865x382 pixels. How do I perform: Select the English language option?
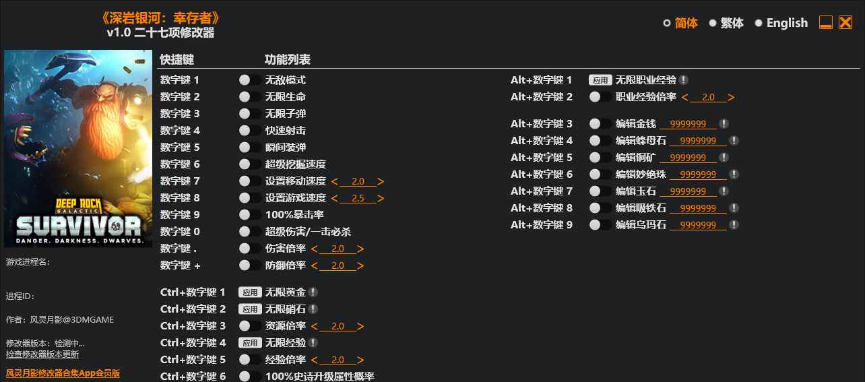pos(781,23)
